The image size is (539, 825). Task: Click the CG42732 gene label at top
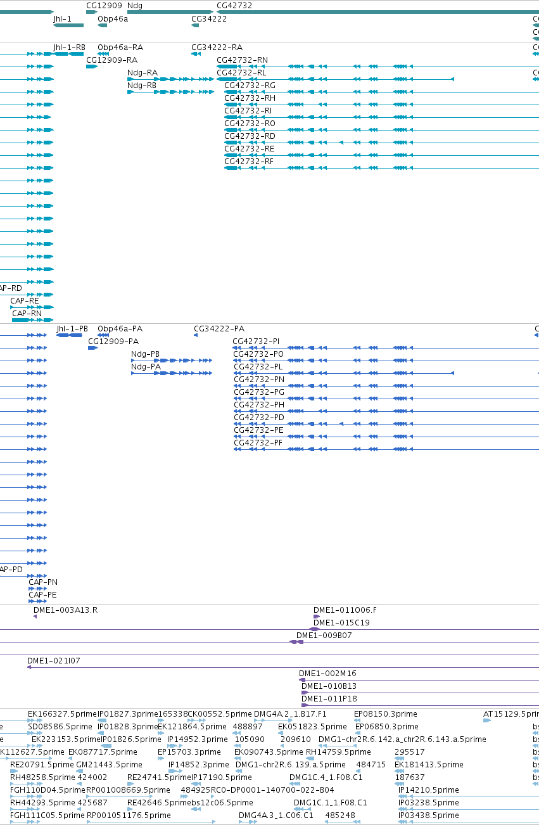coord(234,5)
